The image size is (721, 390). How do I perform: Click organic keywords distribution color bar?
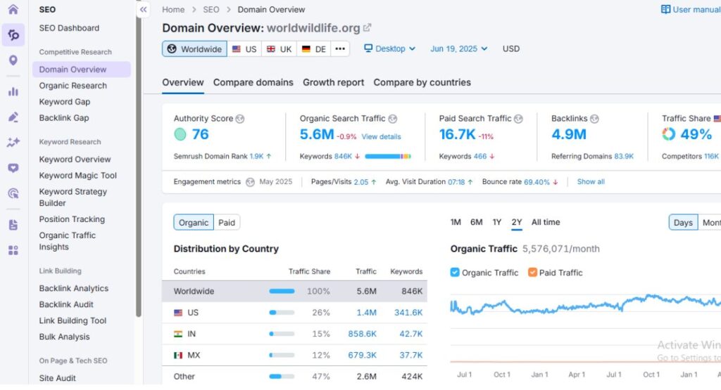click(x=388, y=157)
